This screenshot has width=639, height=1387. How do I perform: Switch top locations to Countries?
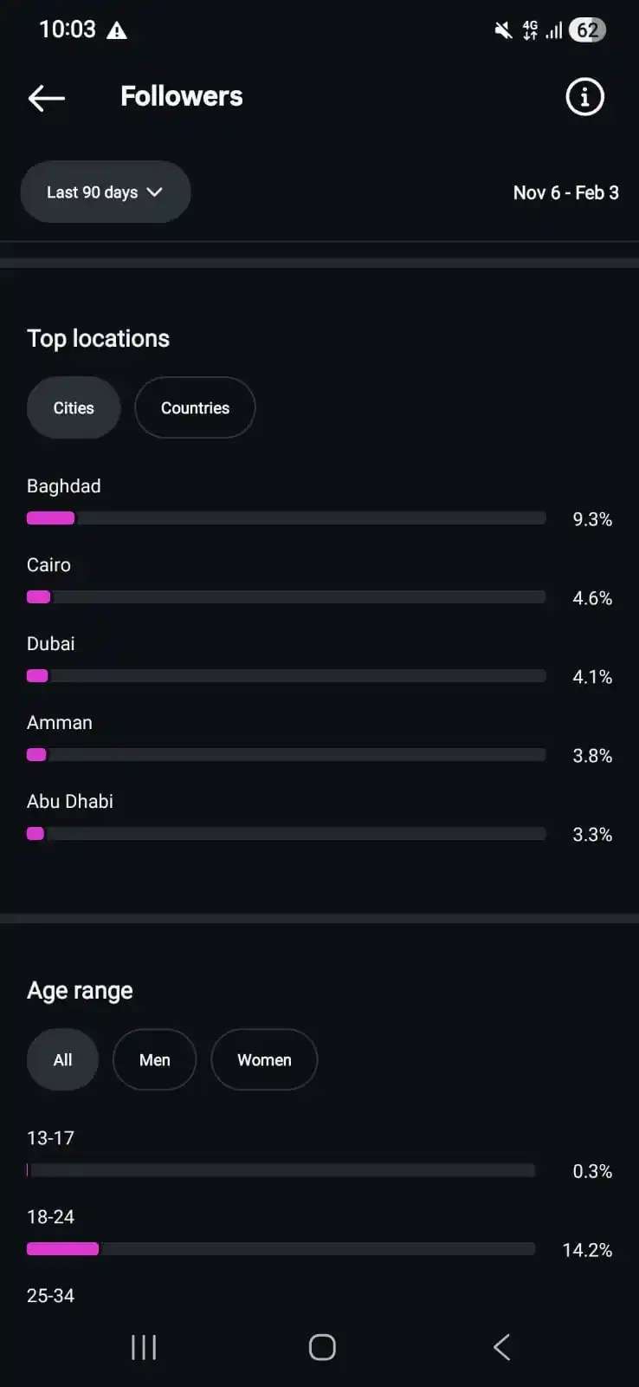click(195, 408)
